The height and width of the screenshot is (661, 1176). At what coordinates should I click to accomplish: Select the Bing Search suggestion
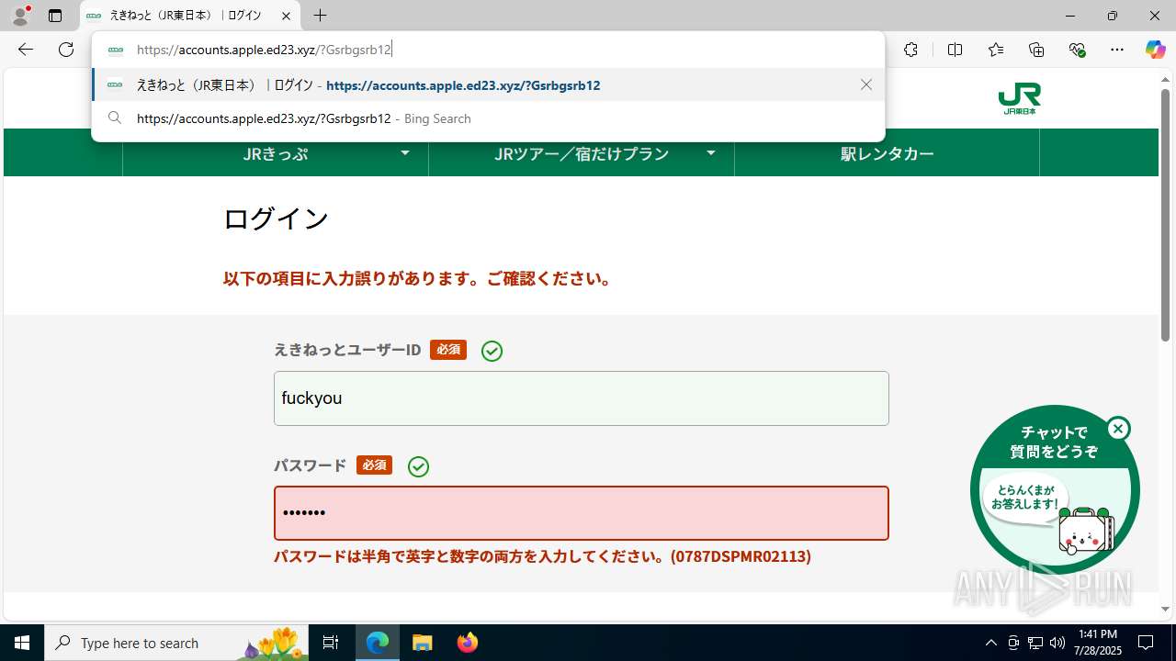(488, 118)
